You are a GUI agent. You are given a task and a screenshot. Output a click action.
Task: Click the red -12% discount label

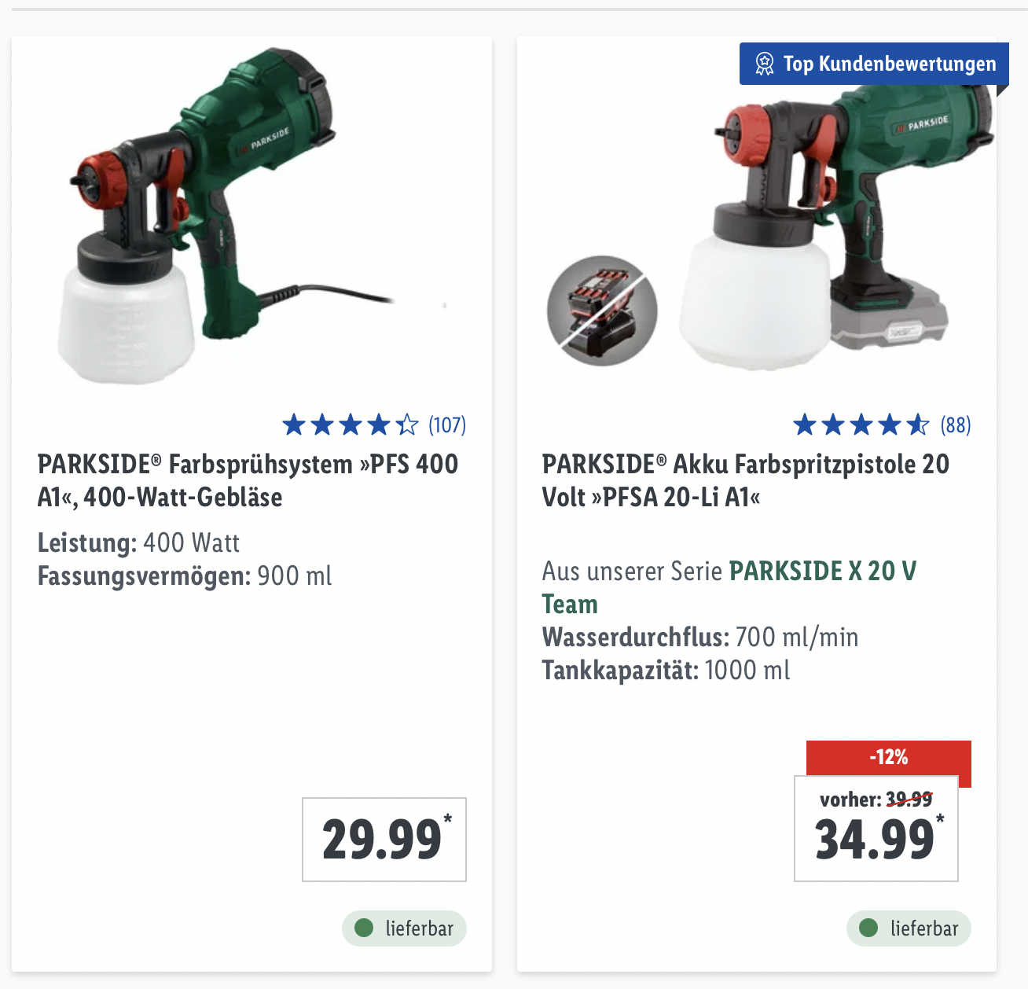click(889, 758)
